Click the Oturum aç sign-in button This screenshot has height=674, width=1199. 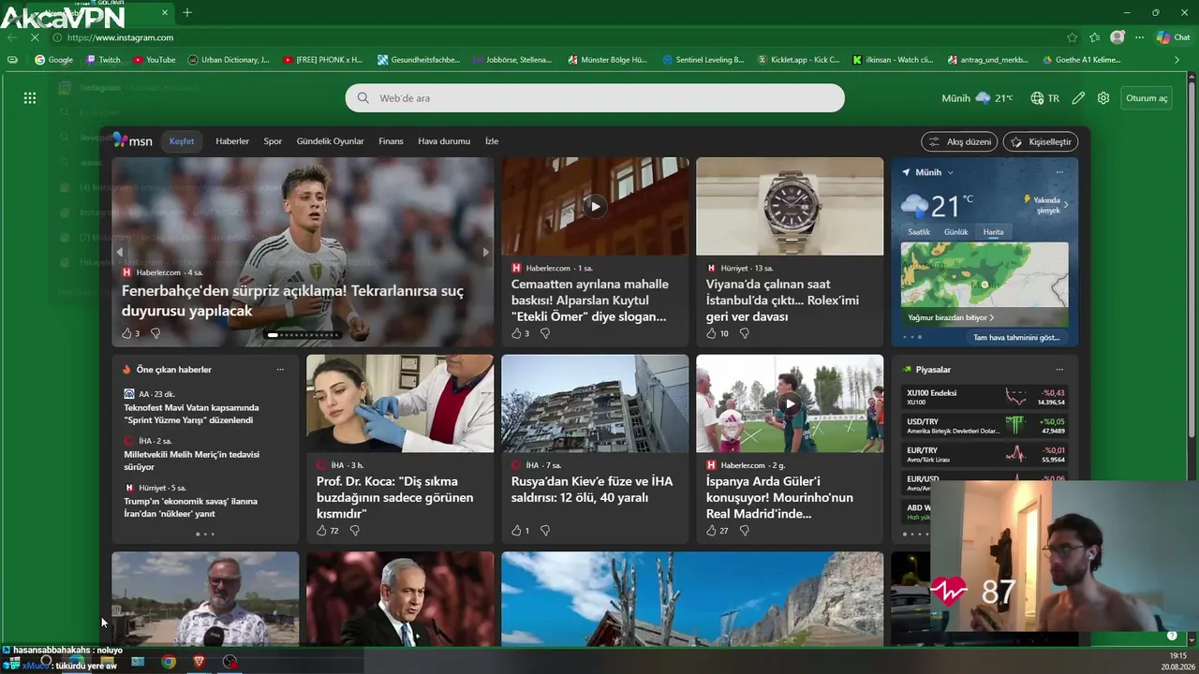[x=1147, y=98]
